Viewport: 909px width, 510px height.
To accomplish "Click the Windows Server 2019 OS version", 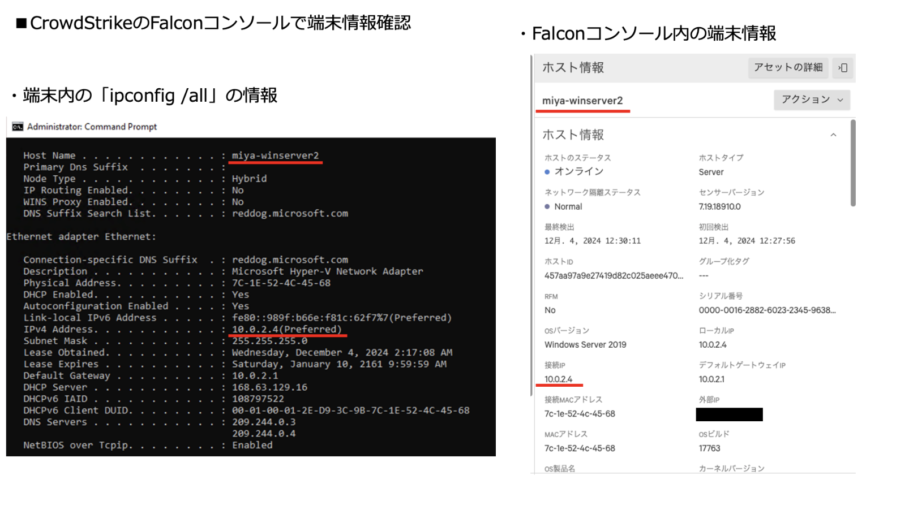I will (585, 345).
